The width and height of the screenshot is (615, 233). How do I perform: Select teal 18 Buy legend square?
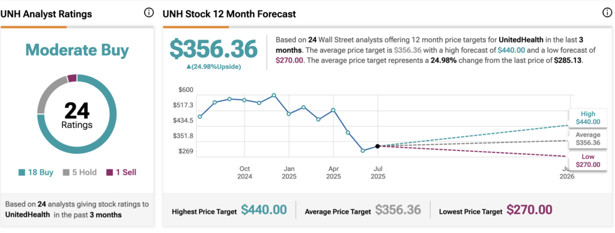tap(22, 172)
